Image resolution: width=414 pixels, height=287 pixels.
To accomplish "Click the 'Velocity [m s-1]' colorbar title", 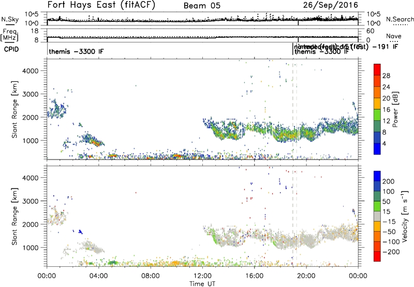I will [405, 216].
